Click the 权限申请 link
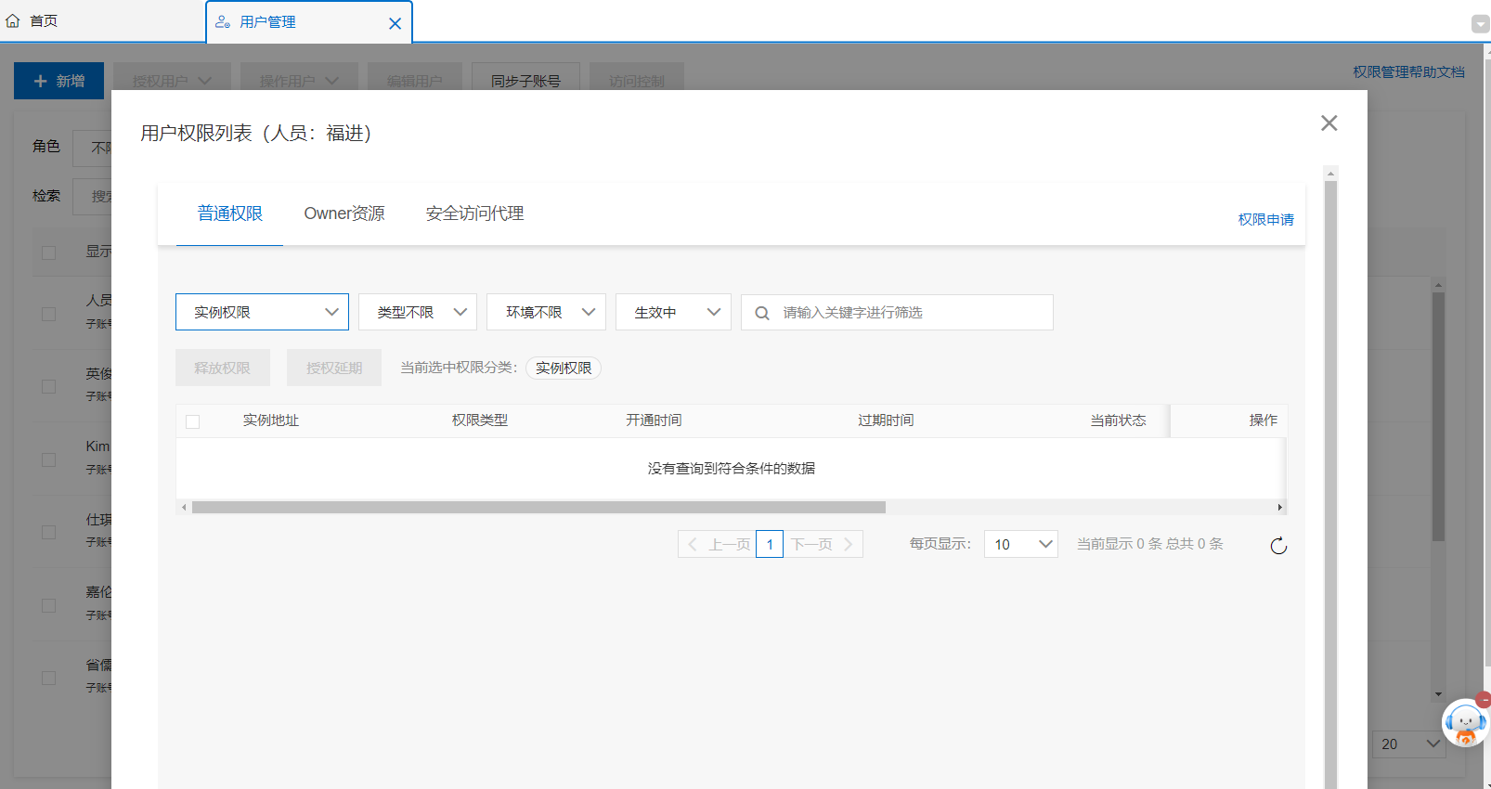The height and width of the screenshot is (789, 1491). 1265,220
